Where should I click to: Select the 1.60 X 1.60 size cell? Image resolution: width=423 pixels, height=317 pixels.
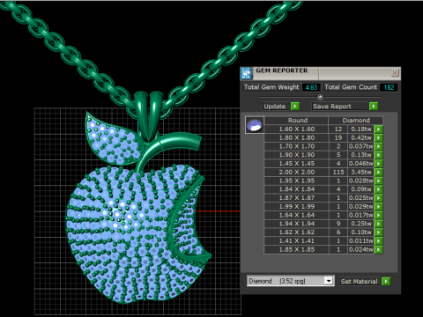click(x=297, y=129)
